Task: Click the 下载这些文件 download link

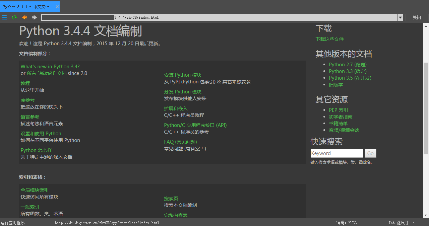Action: pyautogui.click(x=329, y=39)
